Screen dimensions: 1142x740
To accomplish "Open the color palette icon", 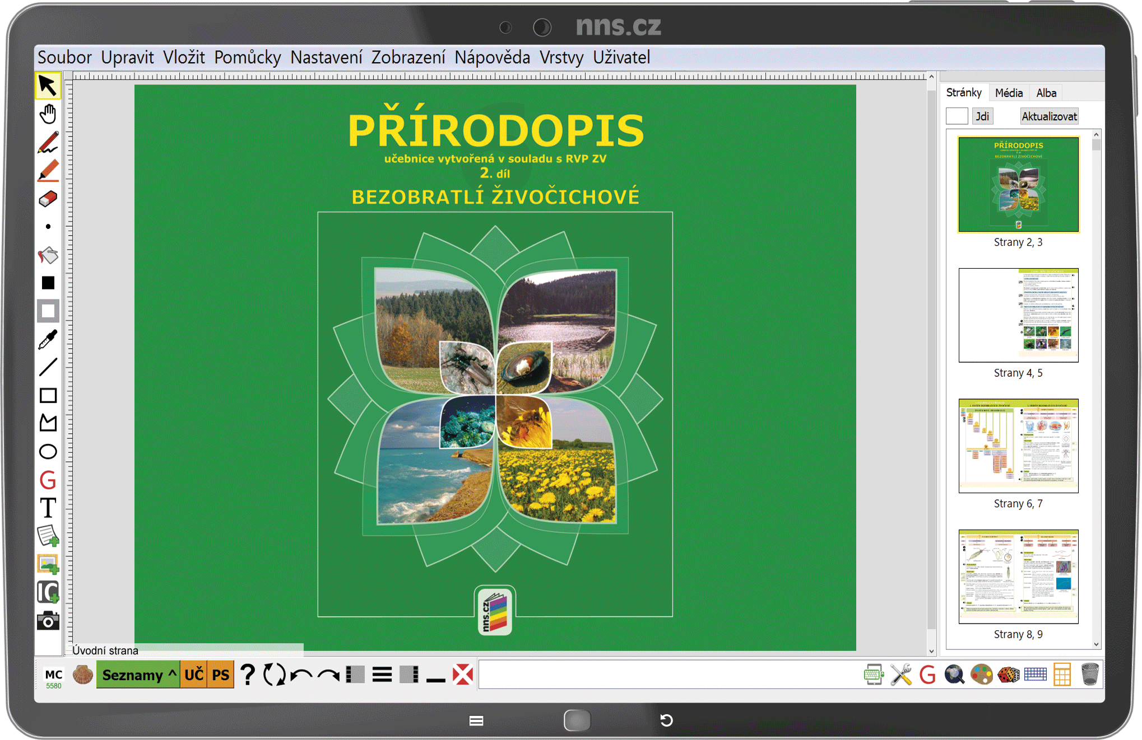I will (x=981, y=675).
